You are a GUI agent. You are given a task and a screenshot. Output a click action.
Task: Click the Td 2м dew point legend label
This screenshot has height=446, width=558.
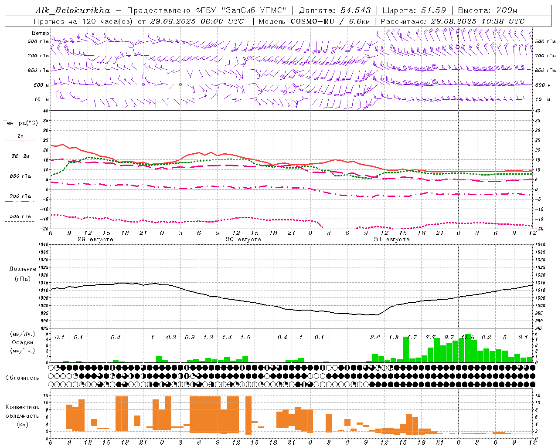click(20, 156)
